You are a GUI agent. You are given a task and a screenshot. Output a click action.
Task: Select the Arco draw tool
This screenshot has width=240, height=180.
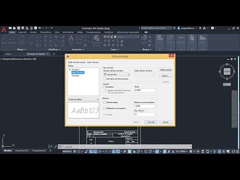tap(31, 39)
